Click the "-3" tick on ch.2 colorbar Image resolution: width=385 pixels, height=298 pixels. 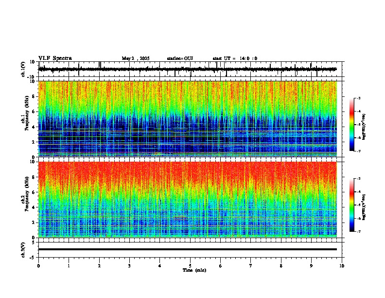coord(358,179)
